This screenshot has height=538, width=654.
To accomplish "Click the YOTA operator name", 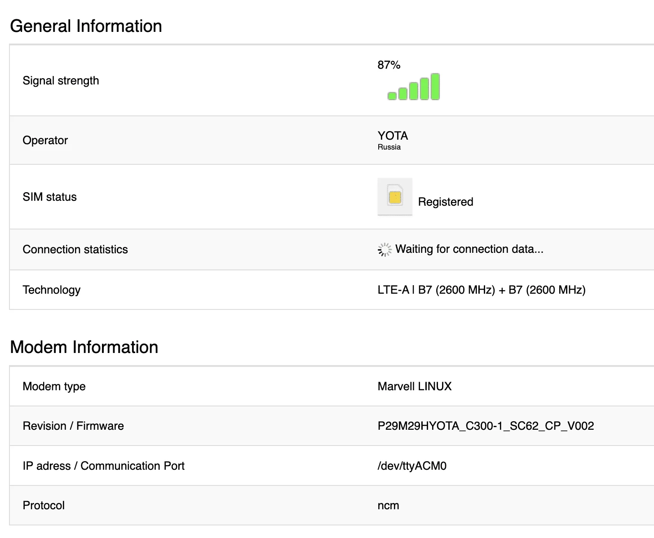I will click(393, 136).
